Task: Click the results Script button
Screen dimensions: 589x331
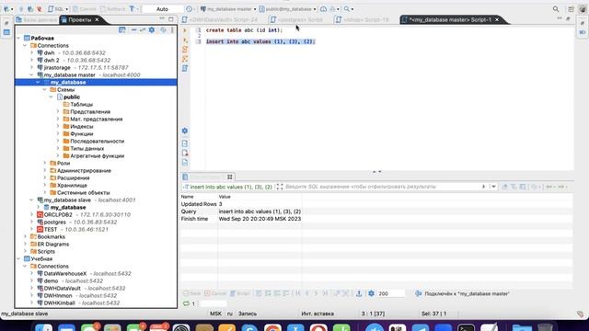Action: point(239,293)
